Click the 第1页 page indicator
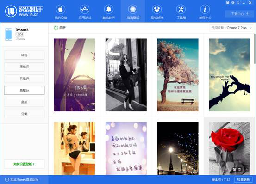 237,170
